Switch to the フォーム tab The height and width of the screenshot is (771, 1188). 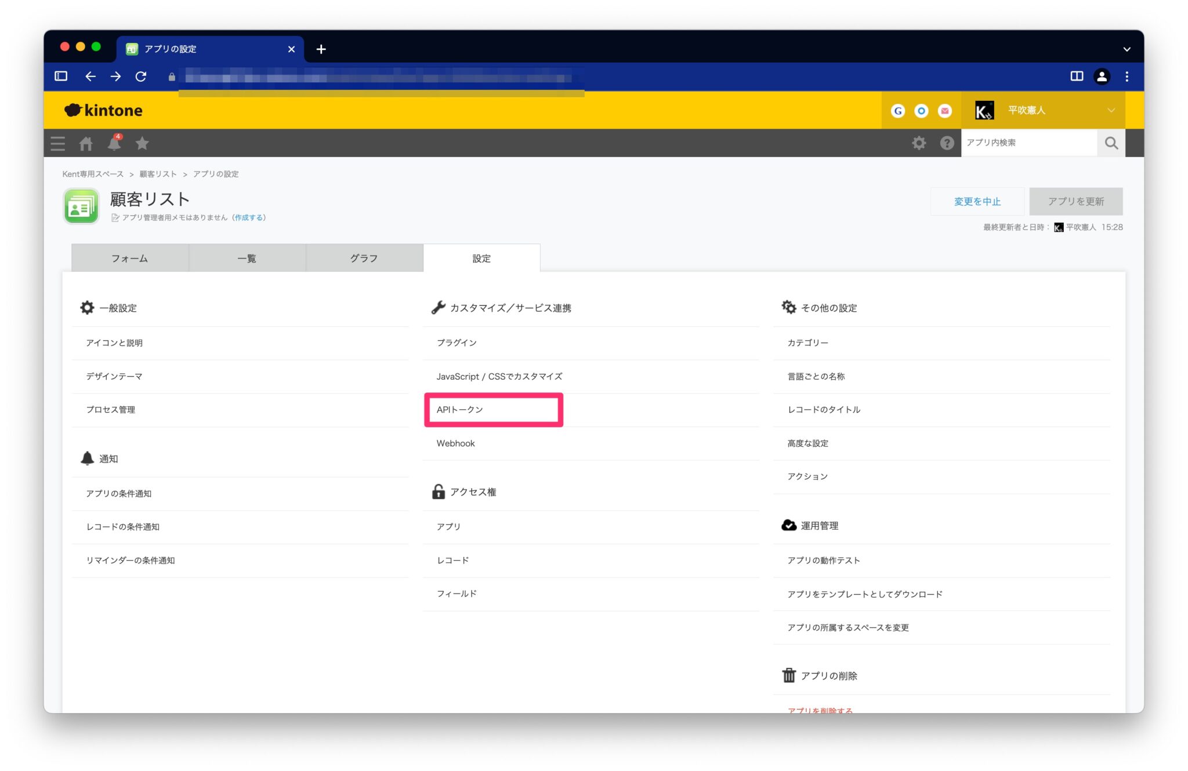pos(129,258)
